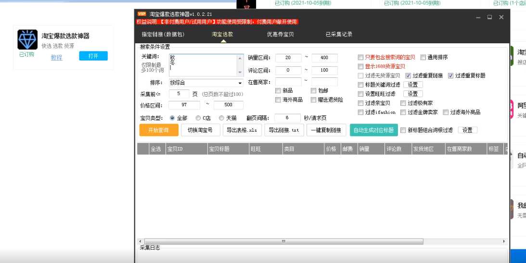Screen dimensions: 526x263
Task: Enable the 包邮 checkbox
Action: click(313, 90)
